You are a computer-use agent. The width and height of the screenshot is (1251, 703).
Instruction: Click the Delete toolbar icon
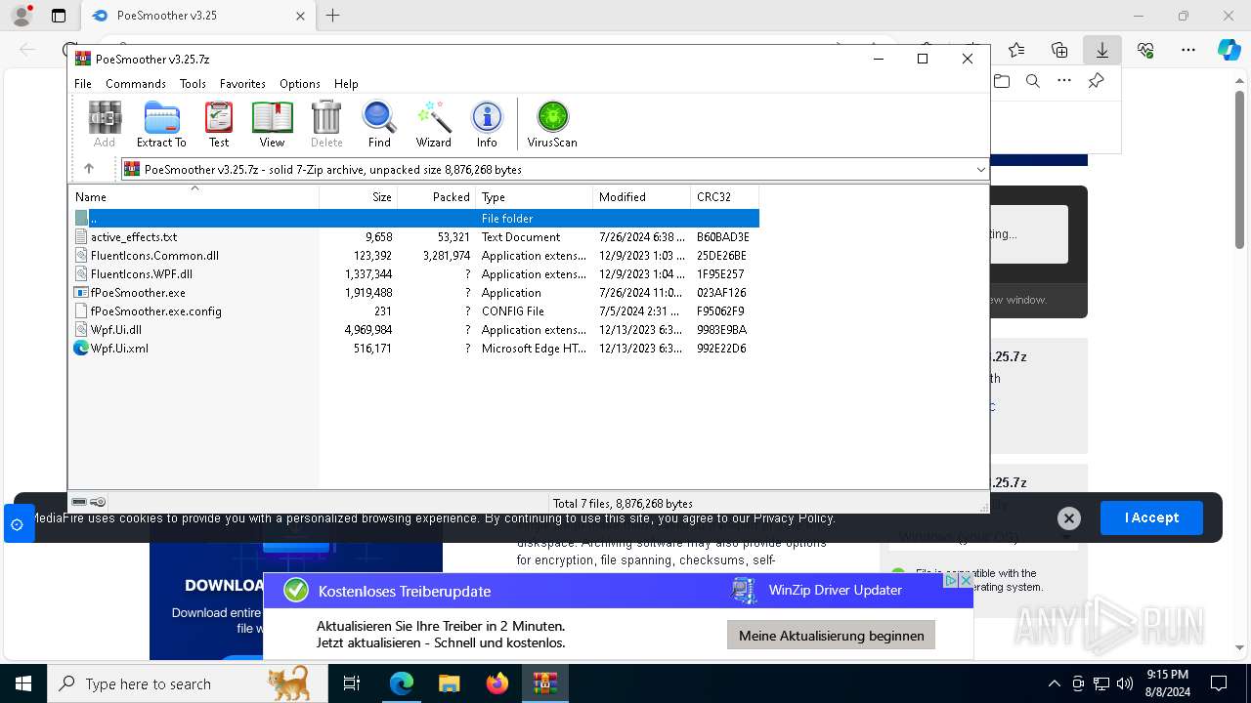click(x=326, y=124)
